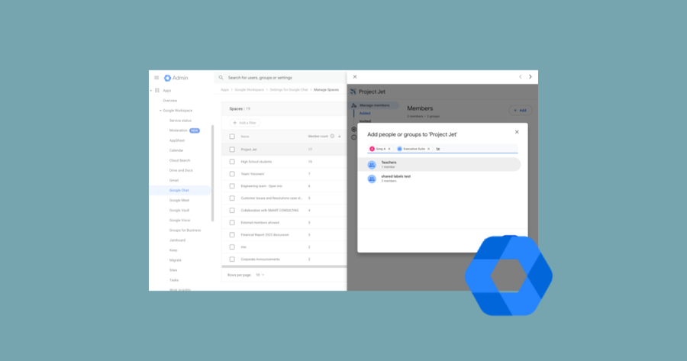Select the Teachers group suggestion

440,165
